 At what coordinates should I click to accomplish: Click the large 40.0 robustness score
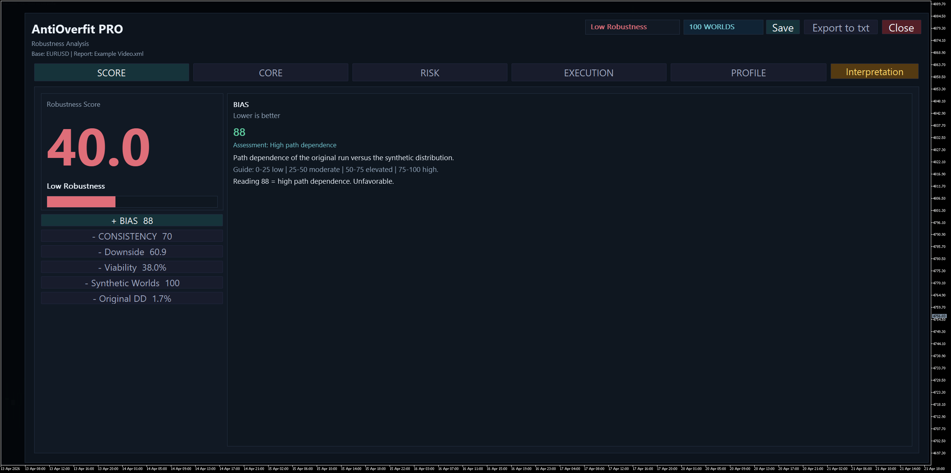[x=98, y=148]
